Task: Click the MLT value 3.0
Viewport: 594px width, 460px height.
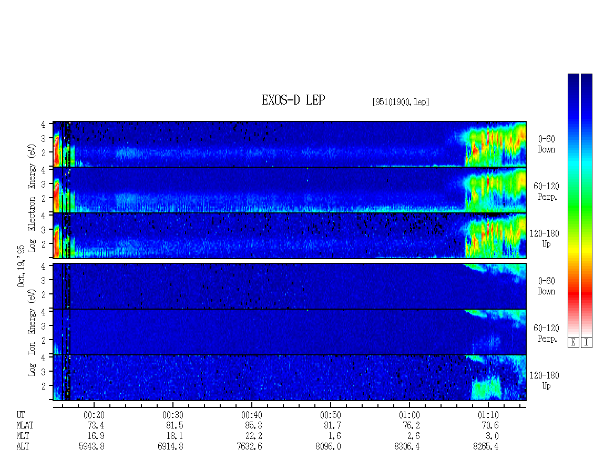Action: click(492, 436)
